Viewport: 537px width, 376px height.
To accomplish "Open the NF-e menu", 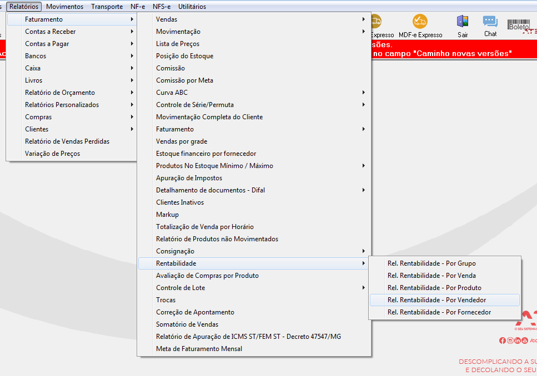I will [138, 7].
